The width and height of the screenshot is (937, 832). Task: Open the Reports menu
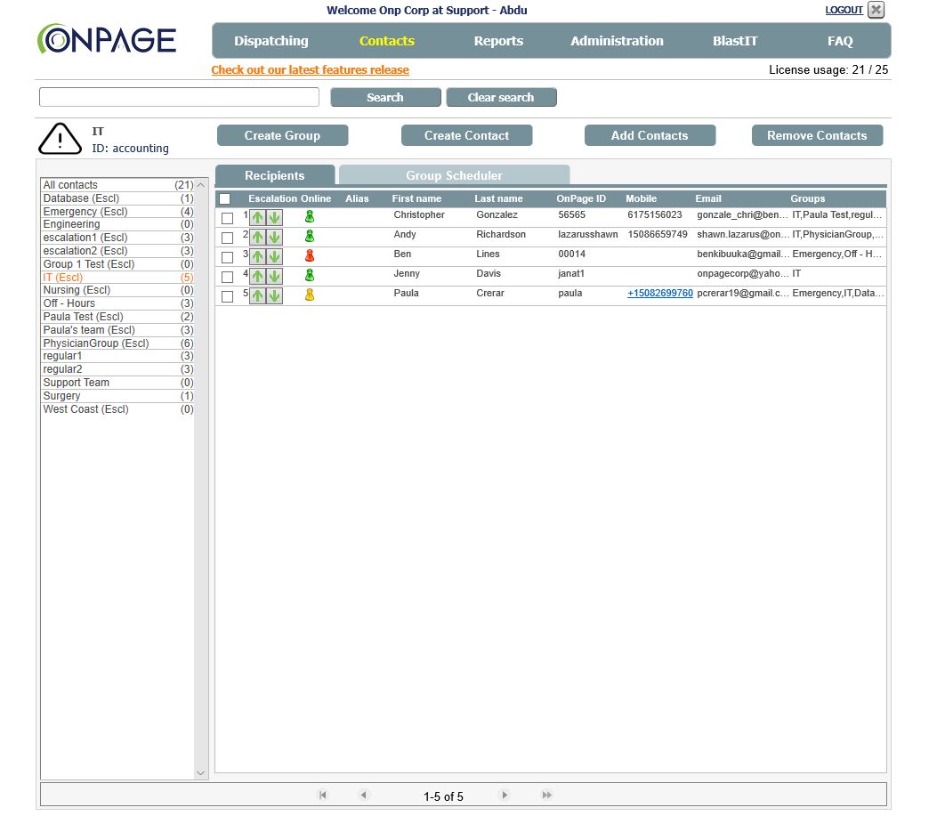[498, 41]
